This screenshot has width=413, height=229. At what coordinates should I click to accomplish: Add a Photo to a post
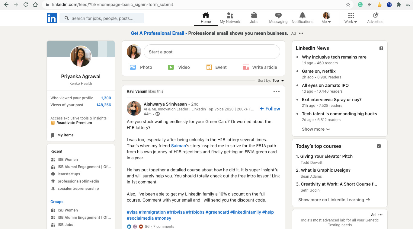coord(141,67)
